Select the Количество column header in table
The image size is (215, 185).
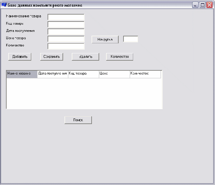145,74
